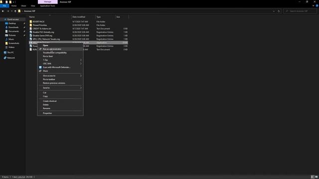The image size is (319, 179).
Task: Select Disable Game DVR.reg file
Action: click(x=42, y=35)
